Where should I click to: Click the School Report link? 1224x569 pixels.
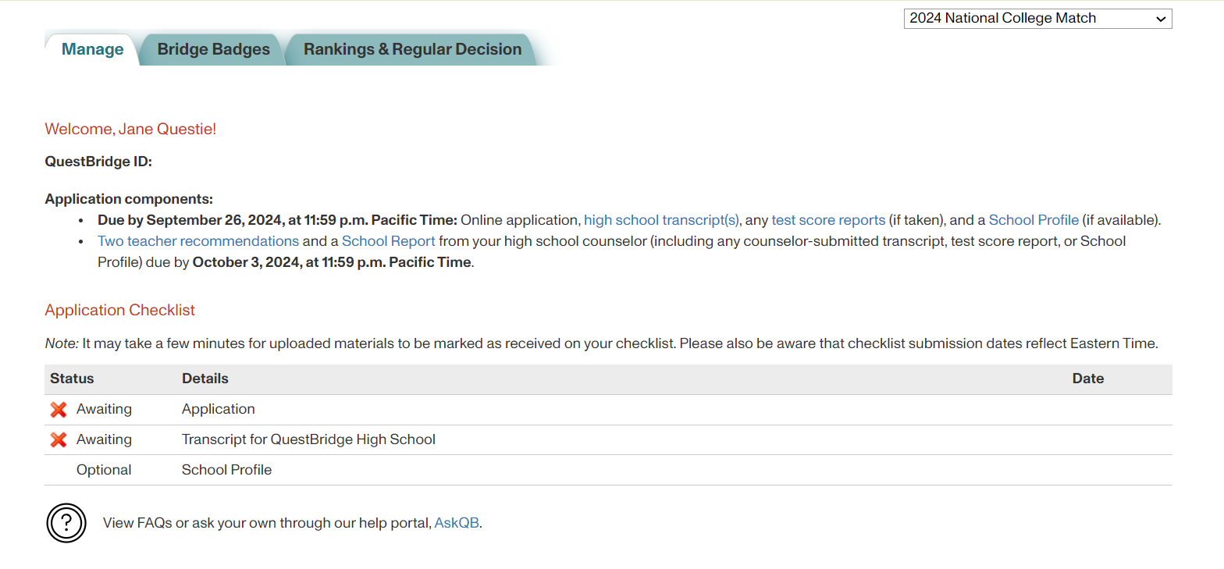pyautogui.click(x=389, y=241)
